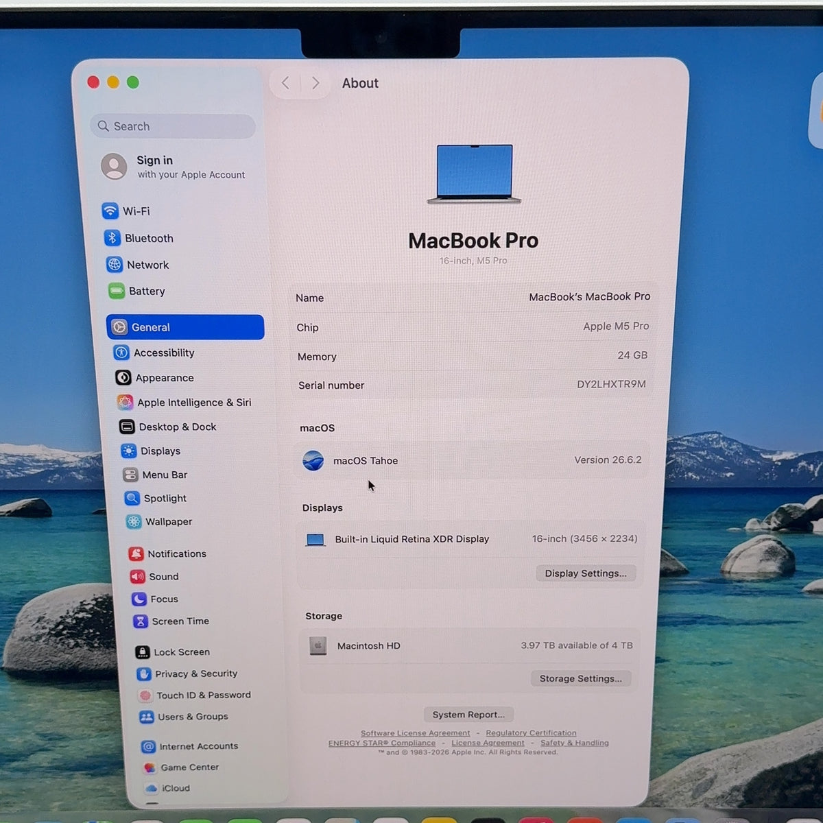Open the Software License Agreement link
The width and height of the screenshot is (823, 823).
pos(416,733)
